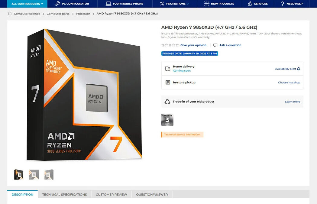Click the in-store pickup calendar icon
This screenshot has width=317, height=204.
pos(167,82)
